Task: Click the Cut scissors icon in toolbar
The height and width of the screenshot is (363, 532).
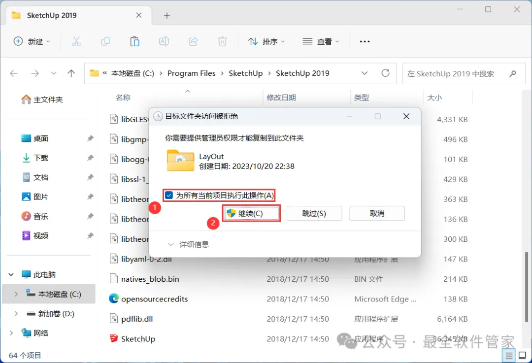Action: 76,41
